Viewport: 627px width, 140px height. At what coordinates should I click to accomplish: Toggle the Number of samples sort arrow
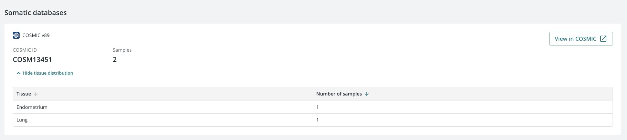click(x=367, y=94)
